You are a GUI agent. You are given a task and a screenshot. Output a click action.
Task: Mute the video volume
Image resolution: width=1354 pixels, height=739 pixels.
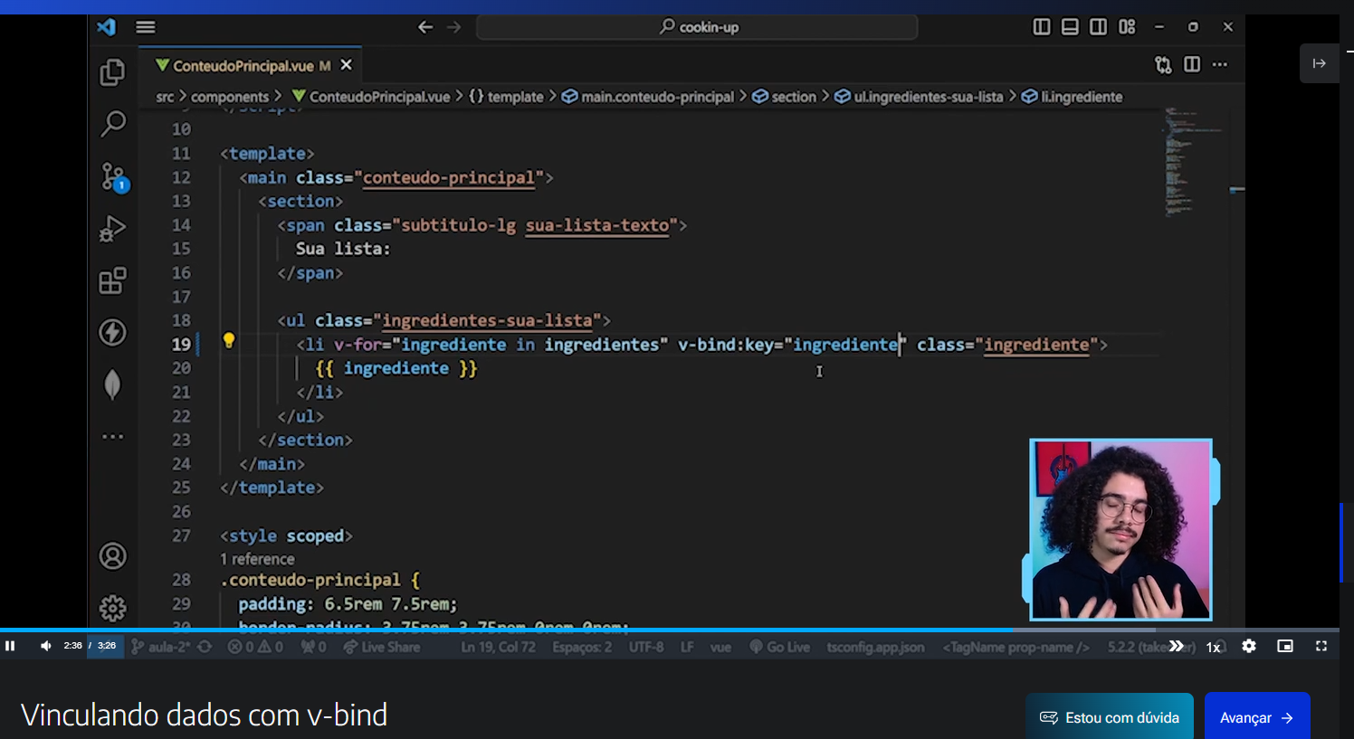pos(45,646)
